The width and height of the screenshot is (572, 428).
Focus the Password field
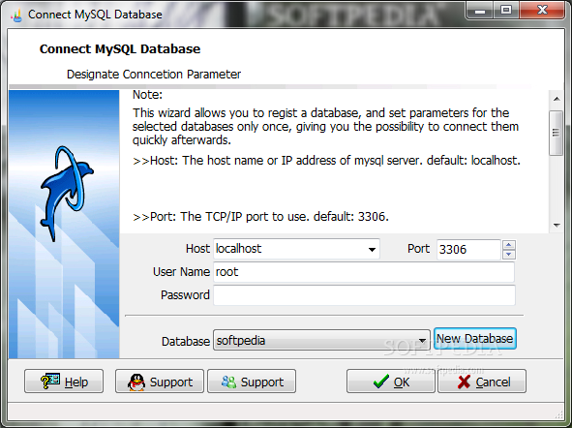pyautogui.click(x=364, y=295)
